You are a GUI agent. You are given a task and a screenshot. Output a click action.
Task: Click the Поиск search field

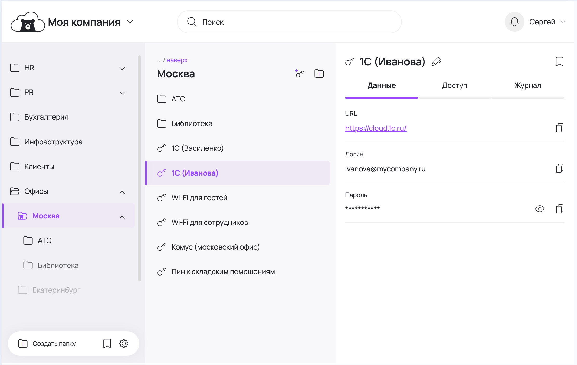pos(289,22)
